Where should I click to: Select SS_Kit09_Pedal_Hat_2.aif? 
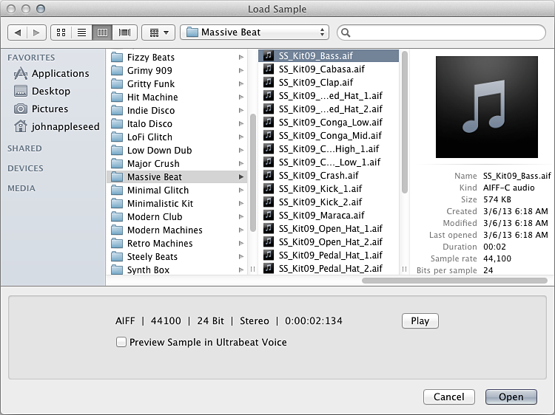click(x=329, y=269)
